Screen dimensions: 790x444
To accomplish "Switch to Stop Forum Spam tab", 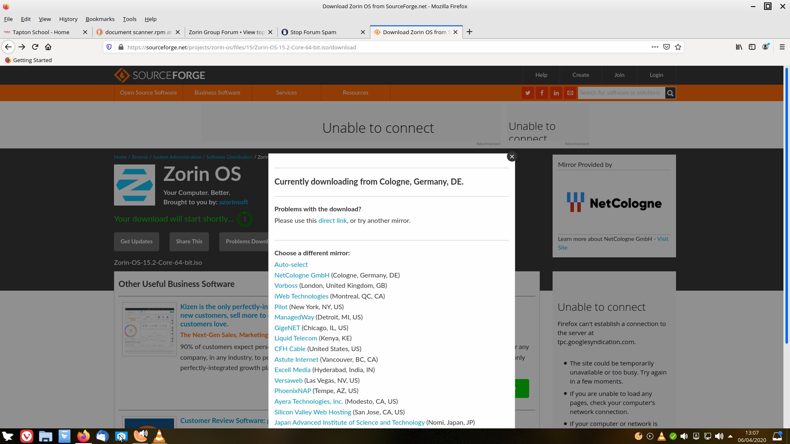I will click(314, 32).
